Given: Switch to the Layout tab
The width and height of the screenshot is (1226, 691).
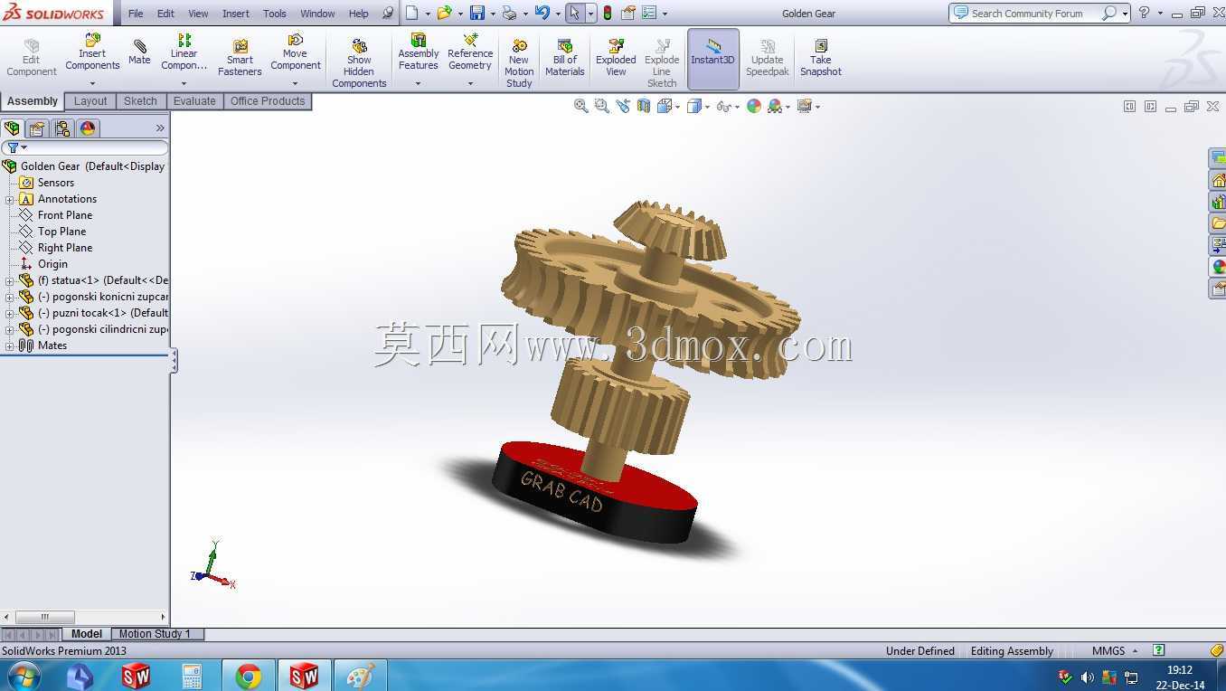Looking at the screenshot, I should (x=90, y=101).
